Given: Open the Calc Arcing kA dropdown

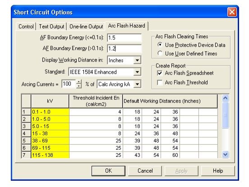Looking at the screenshot, I should pos(137,84).
